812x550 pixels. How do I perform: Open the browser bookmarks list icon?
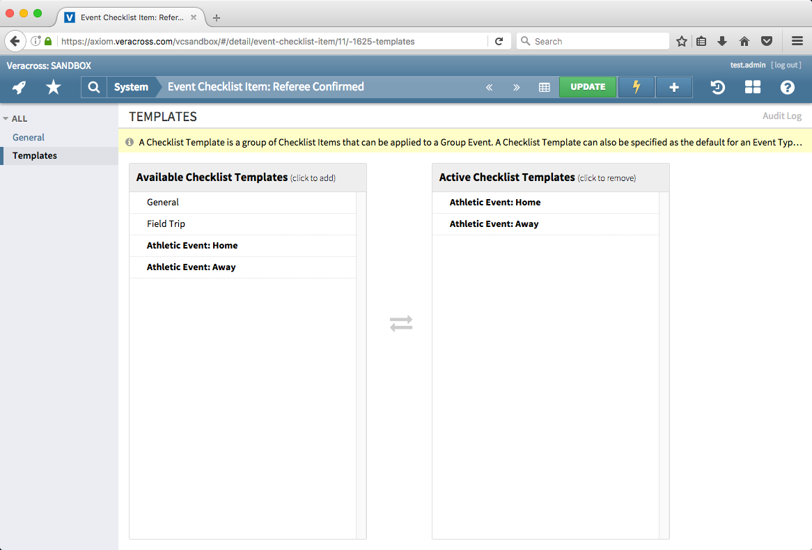click(701, 41)
